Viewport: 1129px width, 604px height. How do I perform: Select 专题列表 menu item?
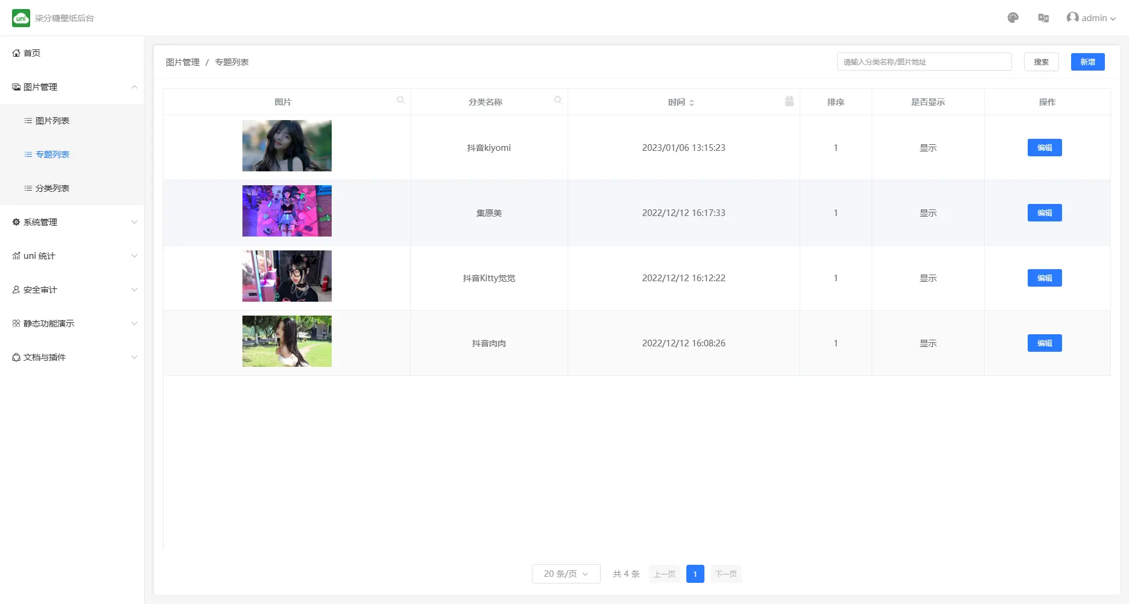tap(72, 154)
